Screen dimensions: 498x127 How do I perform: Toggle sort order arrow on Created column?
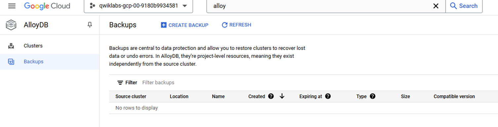282,96
